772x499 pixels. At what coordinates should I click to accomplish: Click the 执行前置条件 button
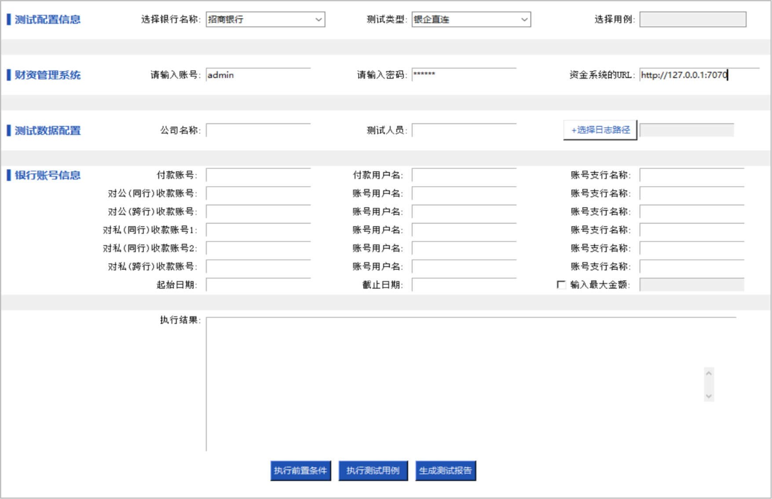click(x=300, y=470)
